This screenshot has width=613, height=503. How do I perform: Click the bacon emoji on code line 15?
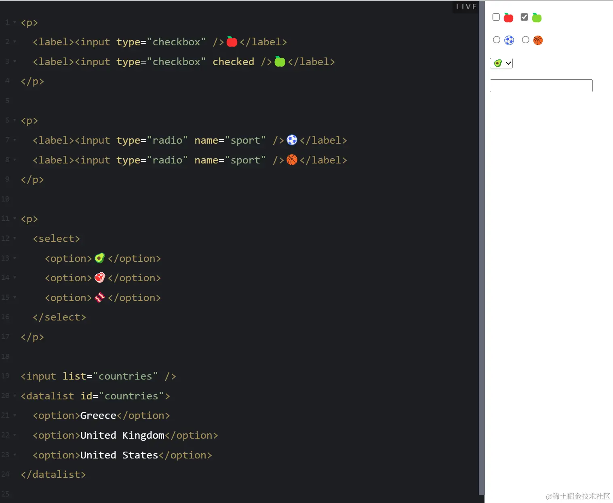(100, 297)
